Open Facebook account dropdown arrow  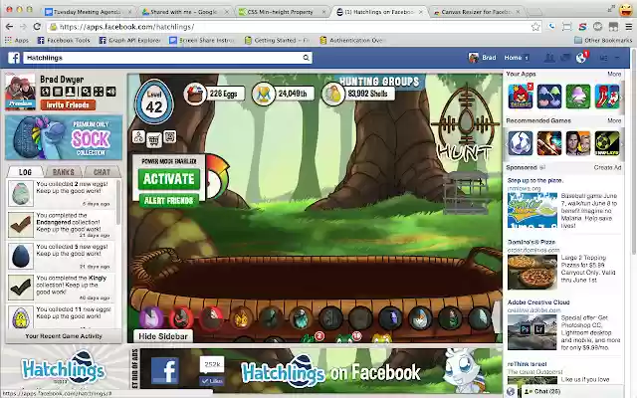[x=617, y=58]
